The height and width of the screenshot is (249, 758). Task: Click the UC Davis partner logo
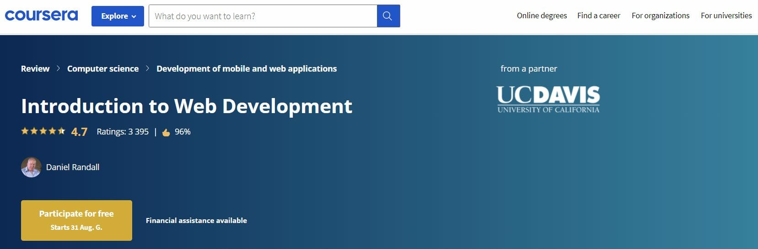pos(548,99)
